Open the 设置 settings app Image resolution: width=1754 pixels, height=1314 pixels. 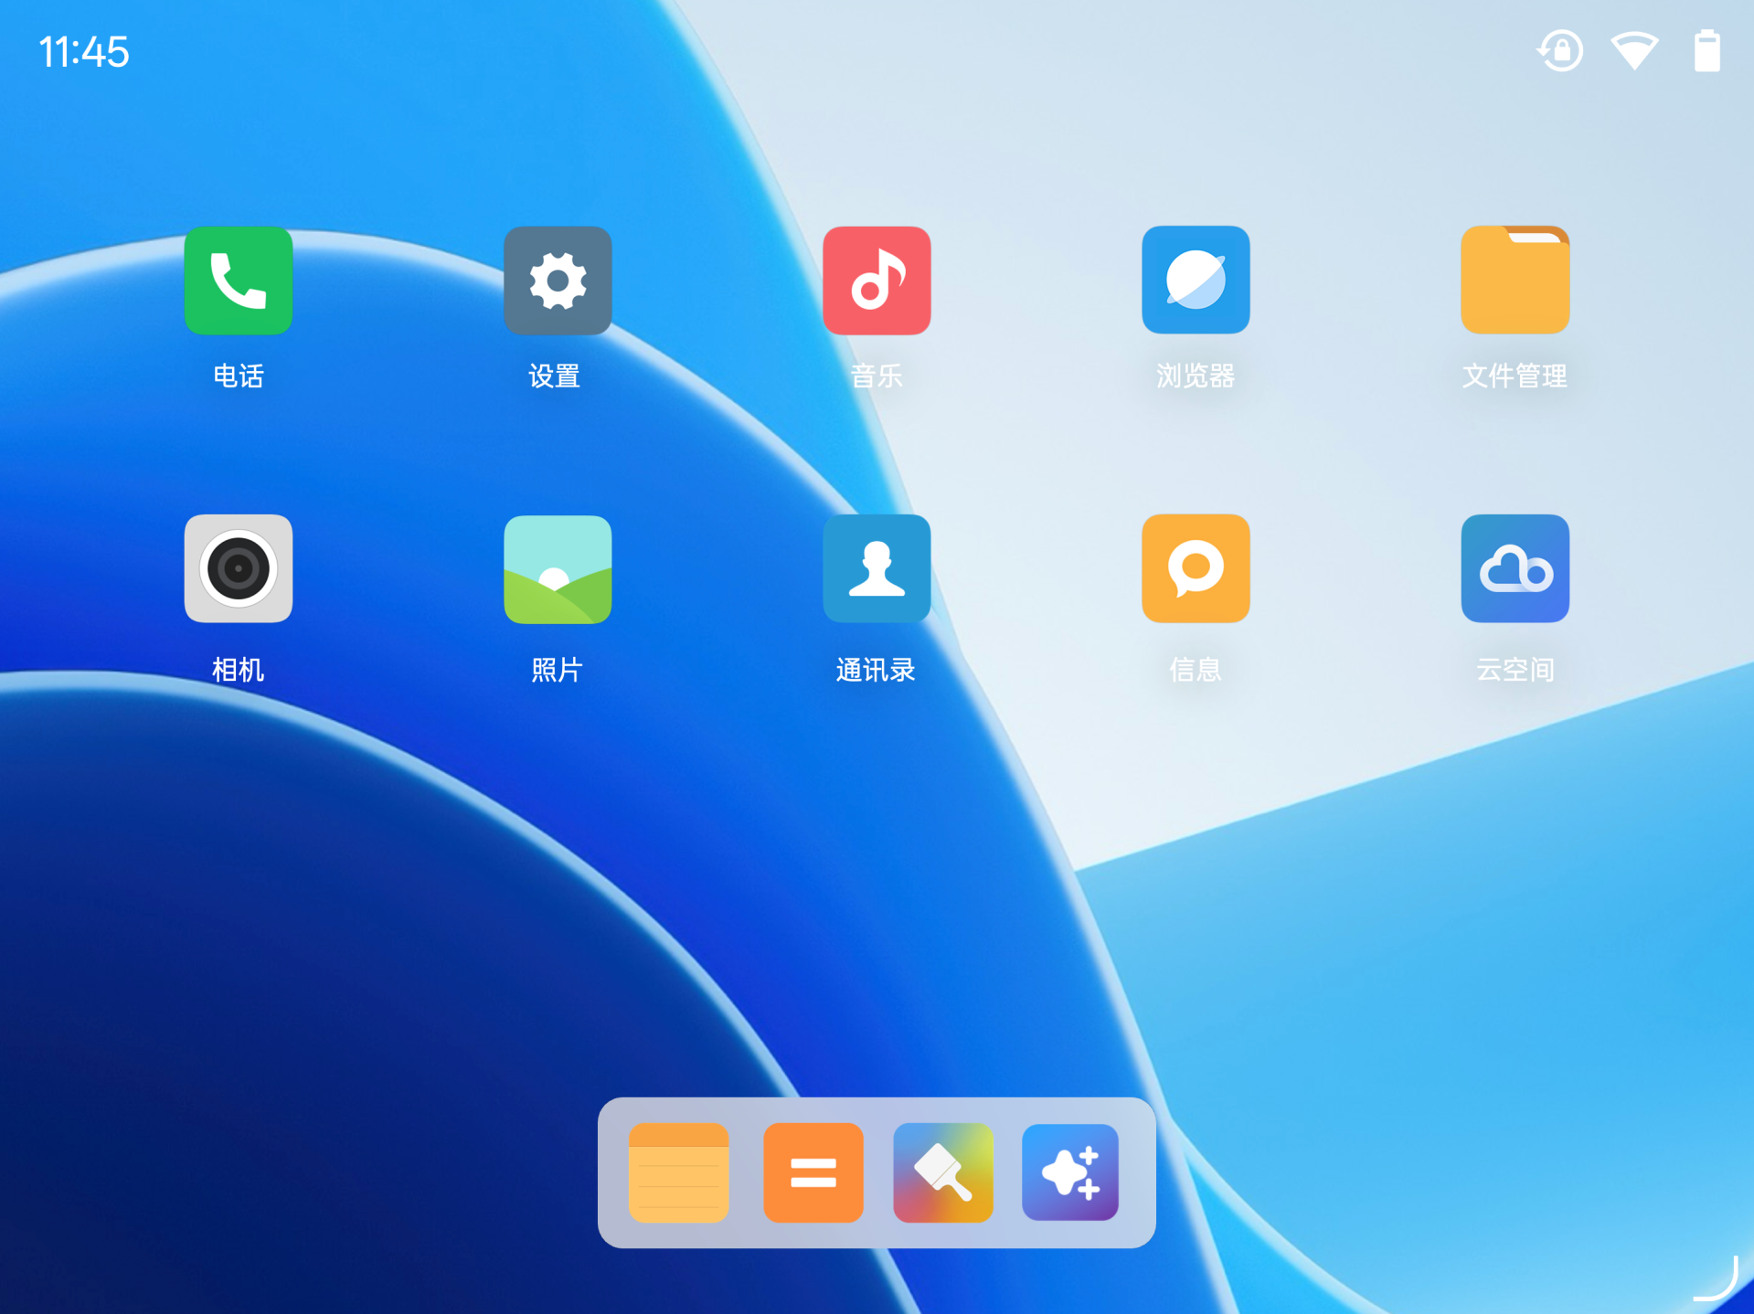click(x=558, y=281)
